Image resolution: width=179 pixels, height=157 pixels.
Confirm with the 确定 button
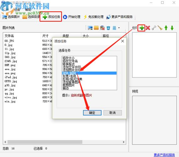[92, 113]
